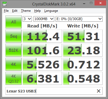Screen dimensions: 108x99
Task: Open the Language menu
Action: (x=51, y=11)
